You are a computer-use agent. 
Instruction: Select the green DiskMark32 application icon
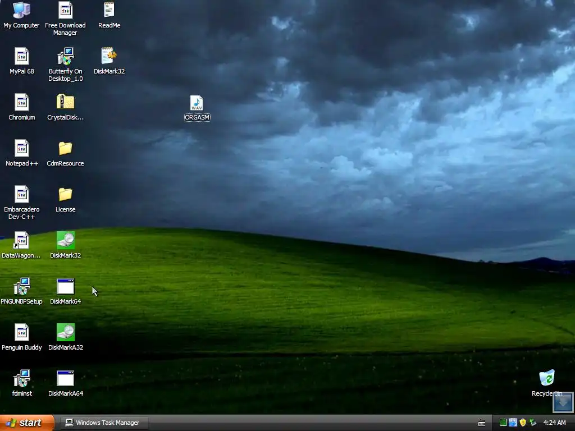[x=65, y=245]
